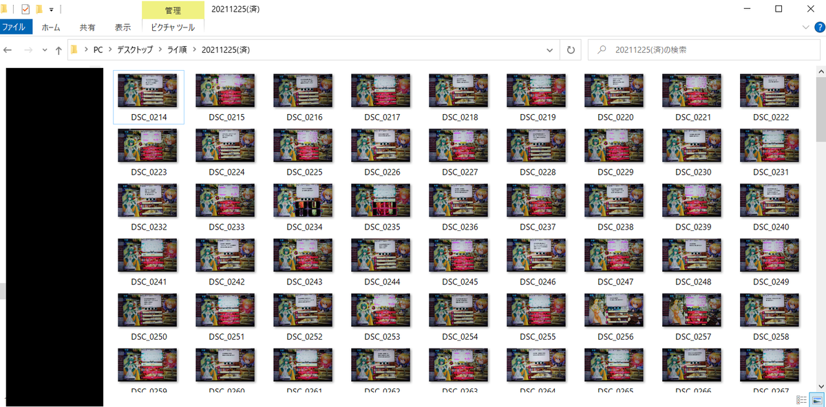Expand the chevron after デスクトップ in path
The image size is (826, 407).
160,50
